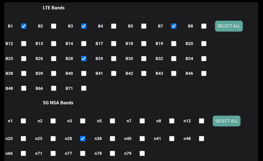This screenshot has height=161, width=263.
Task: Check the B46 LTE band checkbox
Action: [x=204, y=73]
